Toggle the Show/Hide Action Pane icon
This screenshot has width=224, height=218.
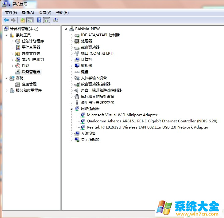pyautogui.click(x=47, y=20)
